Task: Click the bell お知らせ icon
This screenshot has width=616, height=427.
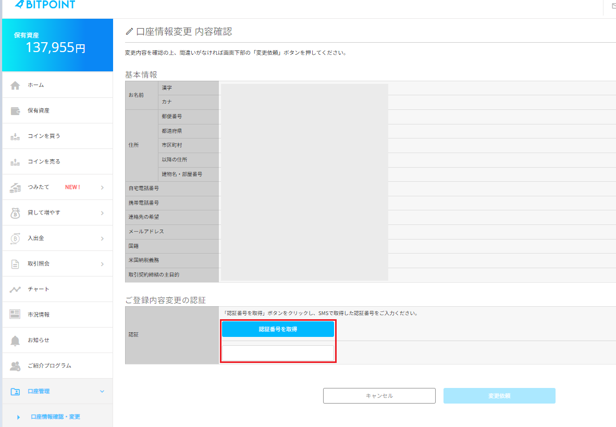Action: click(x=15, y=341)
